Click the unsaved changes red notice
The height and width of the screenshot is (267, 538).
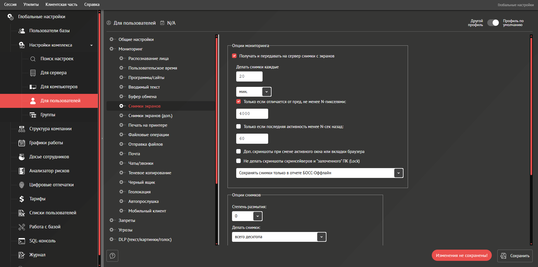click(462, 256)
